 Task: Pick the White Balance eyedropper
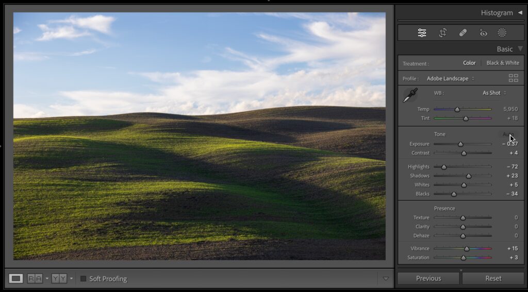pos(410,95)
